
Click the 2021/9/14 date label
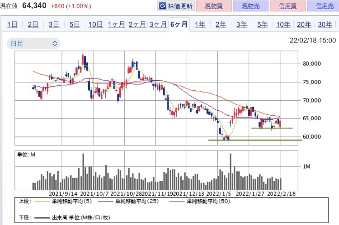click(63, 194)
